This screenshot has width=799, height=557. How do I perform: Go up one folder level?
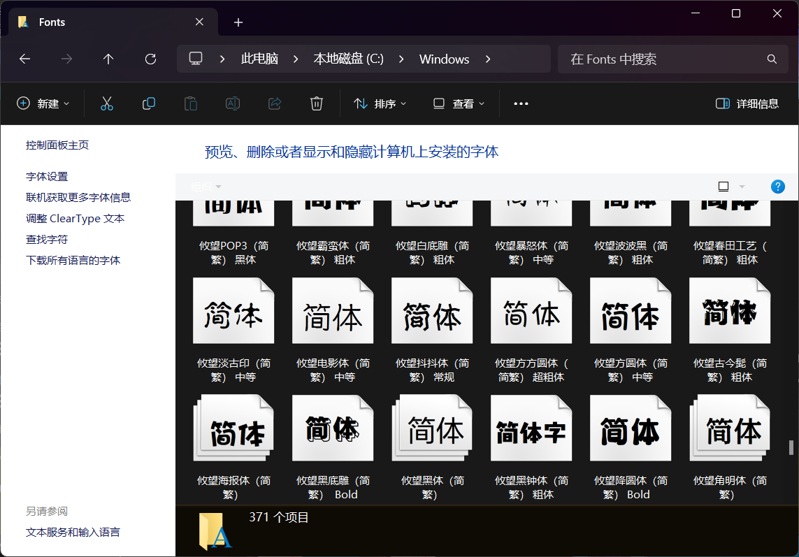coord(108,59)
